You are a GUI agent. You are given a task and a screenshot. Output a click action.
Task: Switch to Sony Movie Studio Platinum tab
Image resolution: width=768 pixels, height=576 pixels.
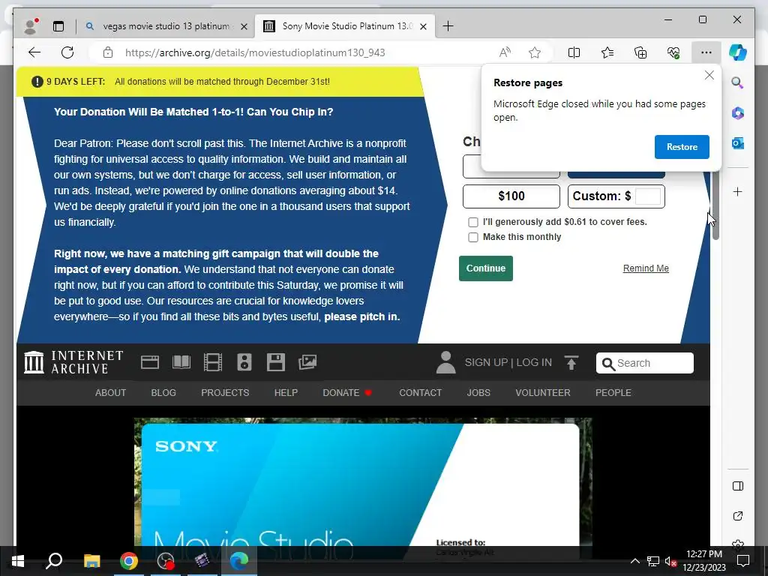[x=346, y=26]
